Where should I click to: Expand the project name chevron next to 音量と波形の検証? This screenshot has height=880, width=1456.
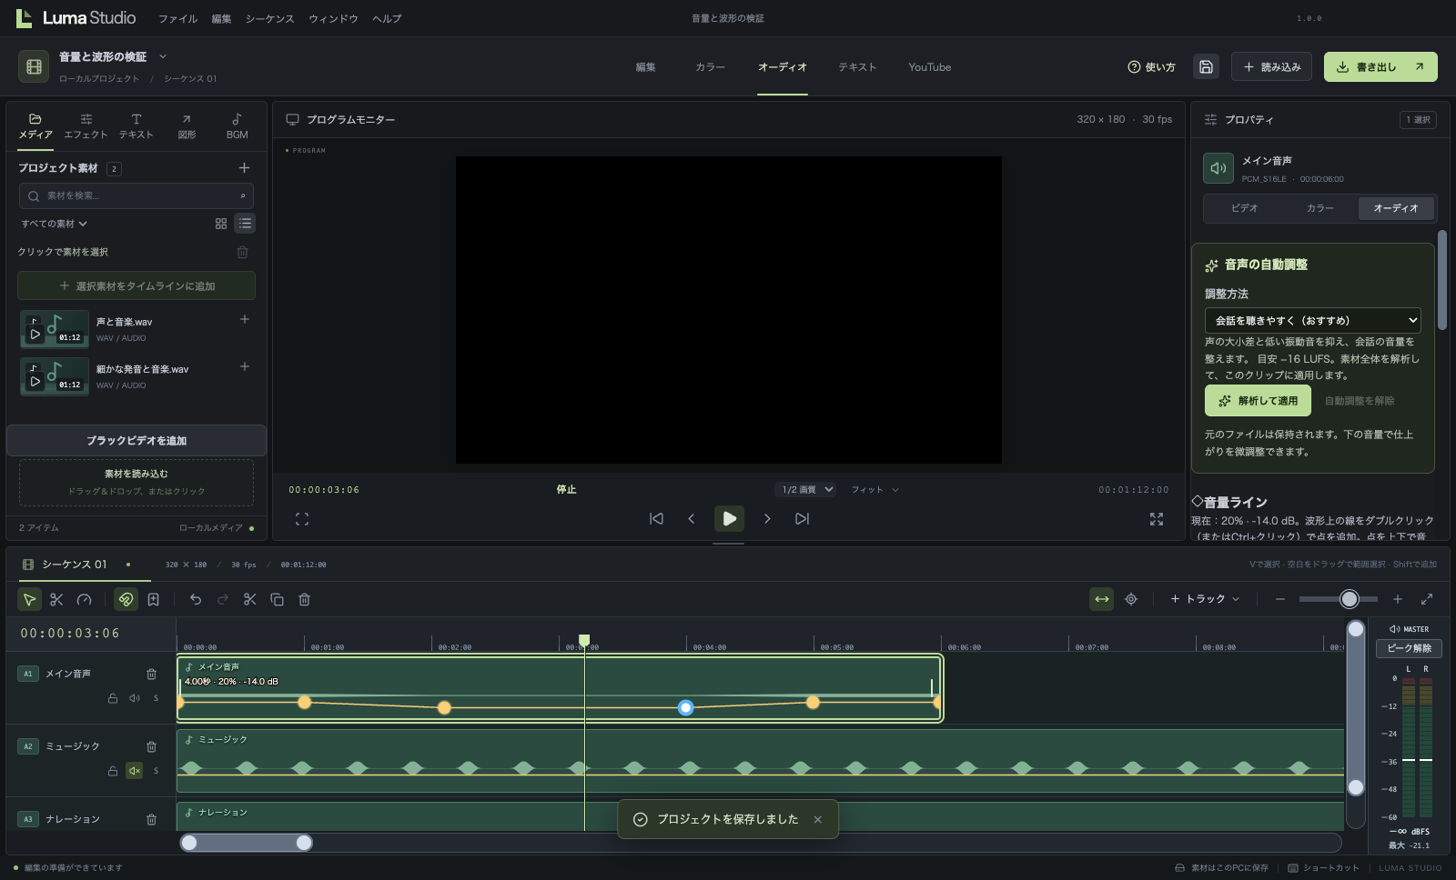[x=163, y=56]
